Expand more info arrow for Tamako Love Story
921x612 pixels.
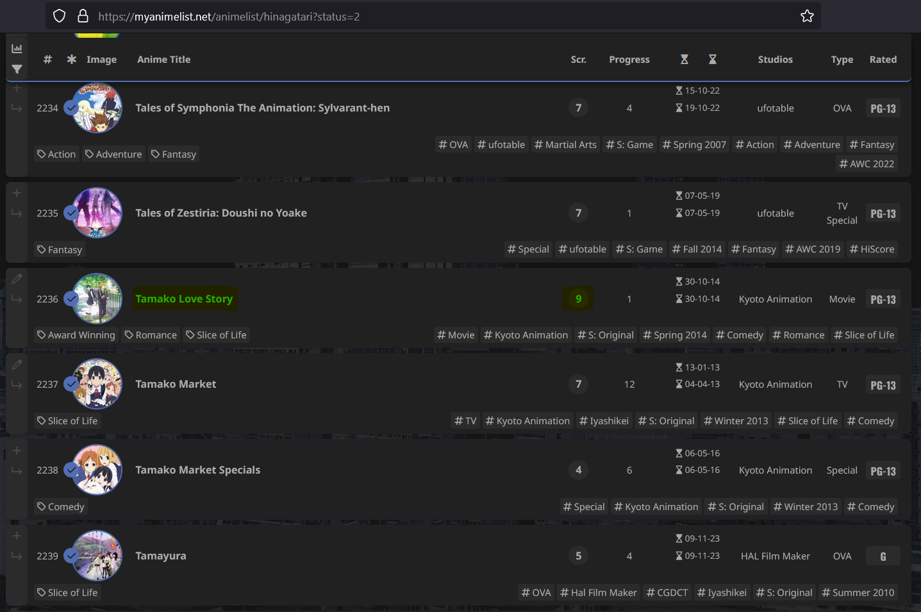click(x=17, y=299)
